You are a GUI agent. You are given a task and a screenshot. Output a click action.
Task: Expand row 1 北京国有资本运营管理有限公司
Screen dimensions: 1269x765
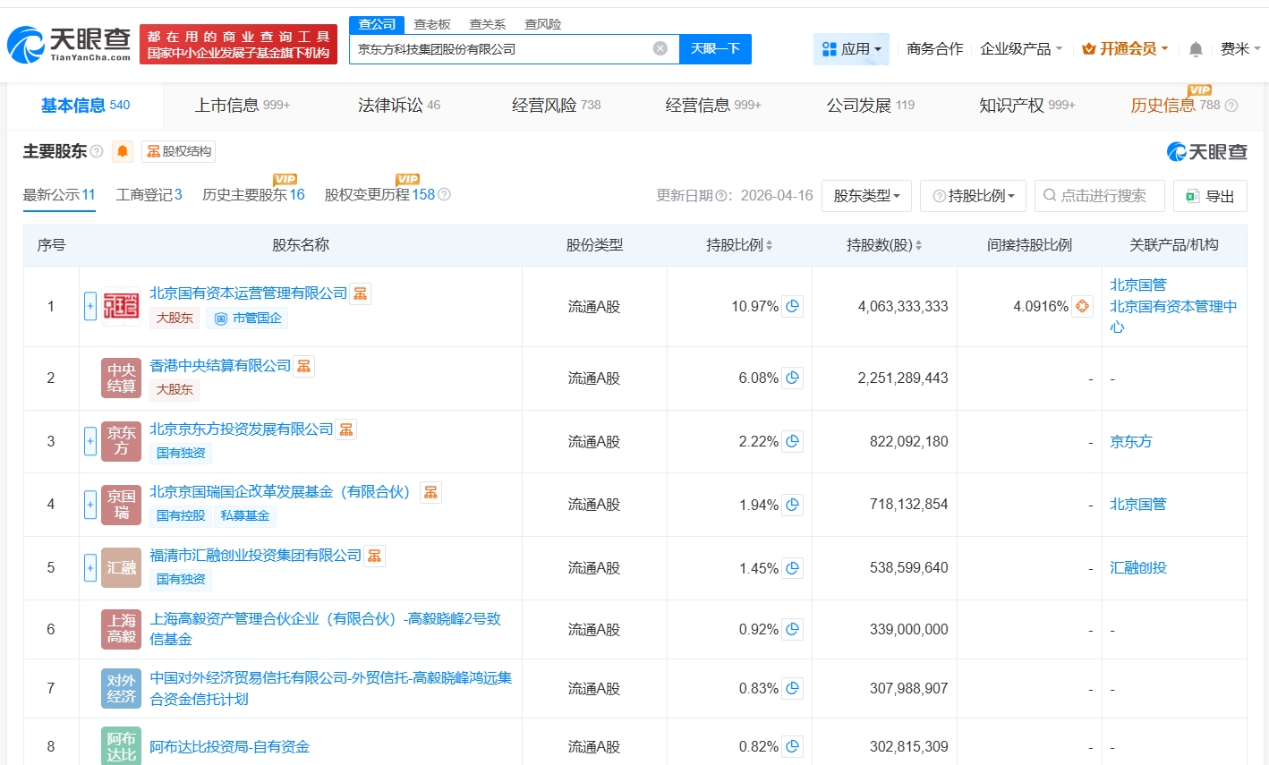tap(90, 306)
